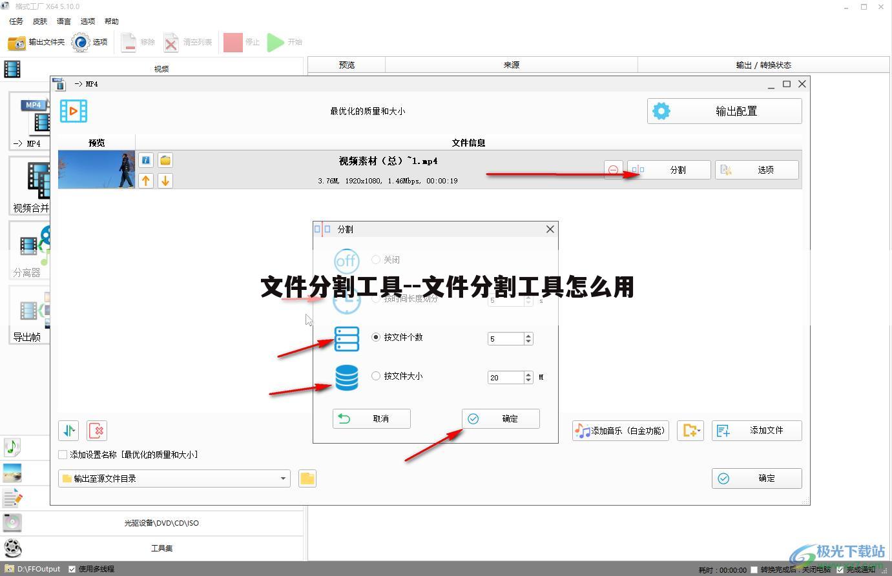The image size is (892, 576).
Task: Click 添加音乐 (白金功能) button
Action: 620,431
